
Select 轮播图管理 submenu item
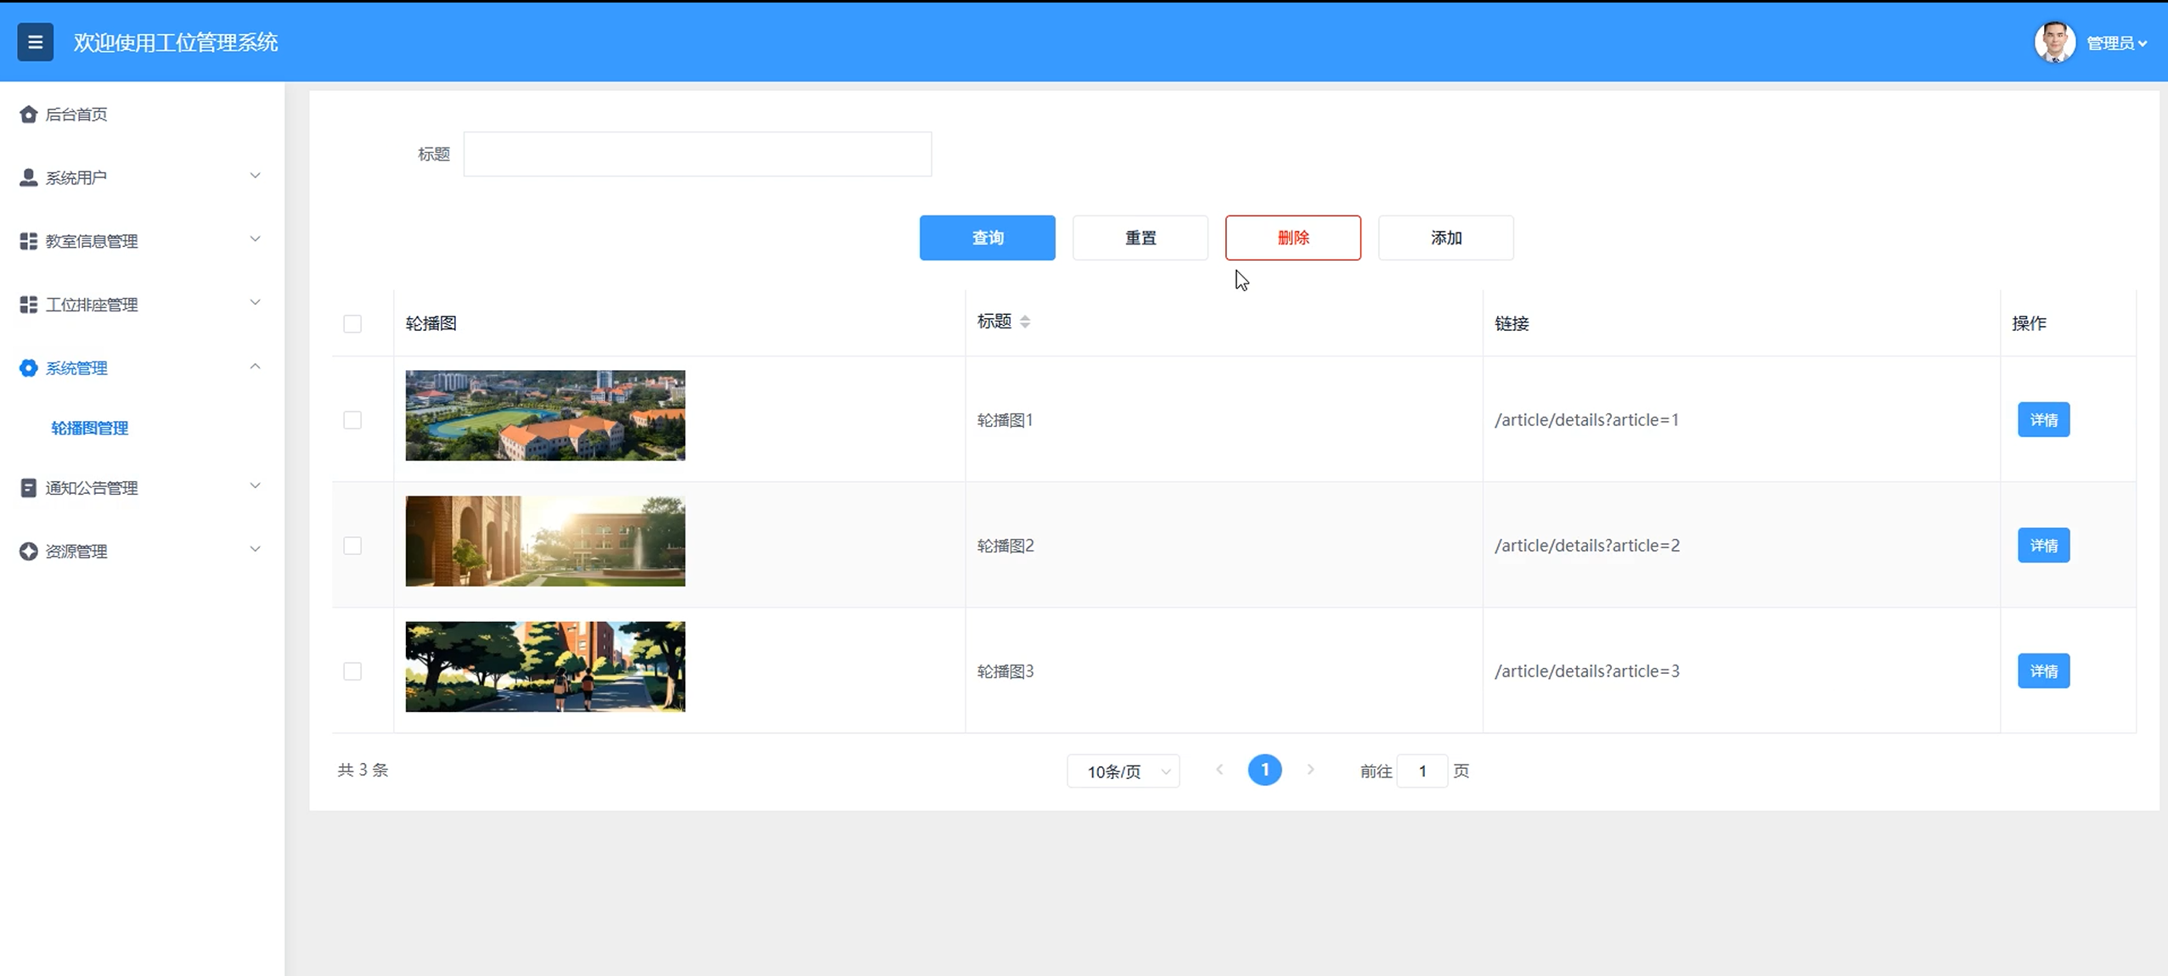click(90, 428)
